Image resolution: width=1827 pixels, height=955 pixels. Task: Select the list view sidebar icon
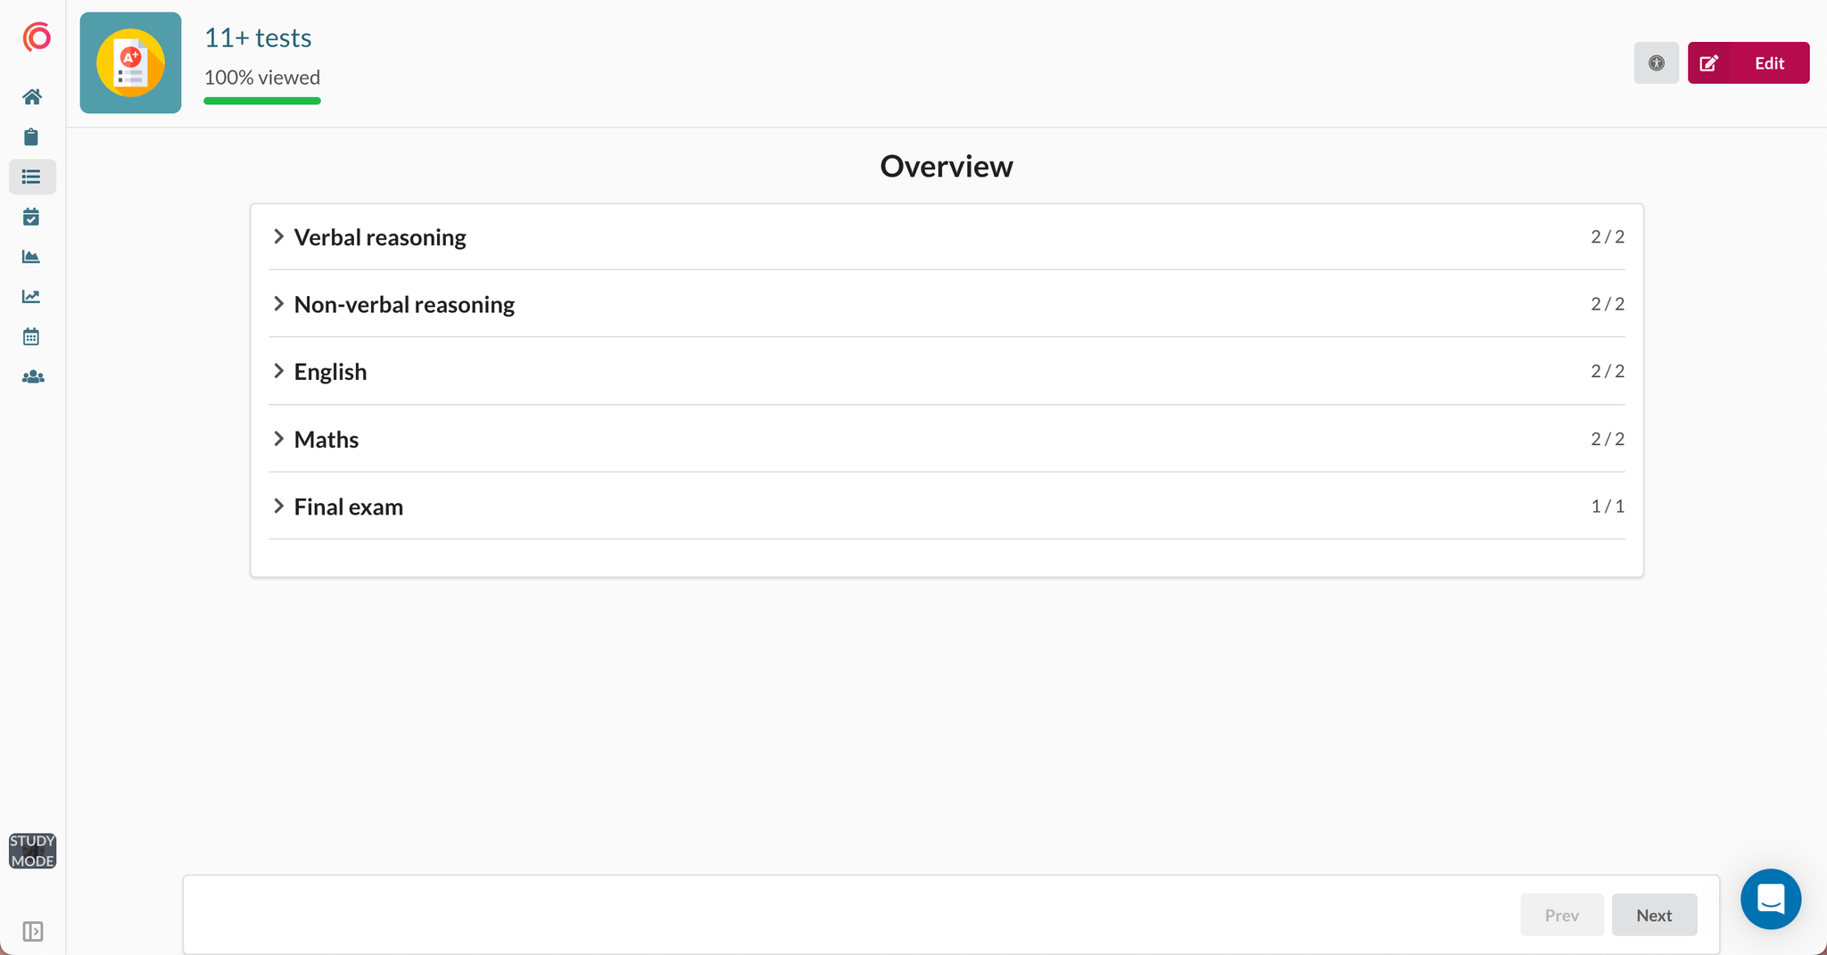(x=32, y=177)
